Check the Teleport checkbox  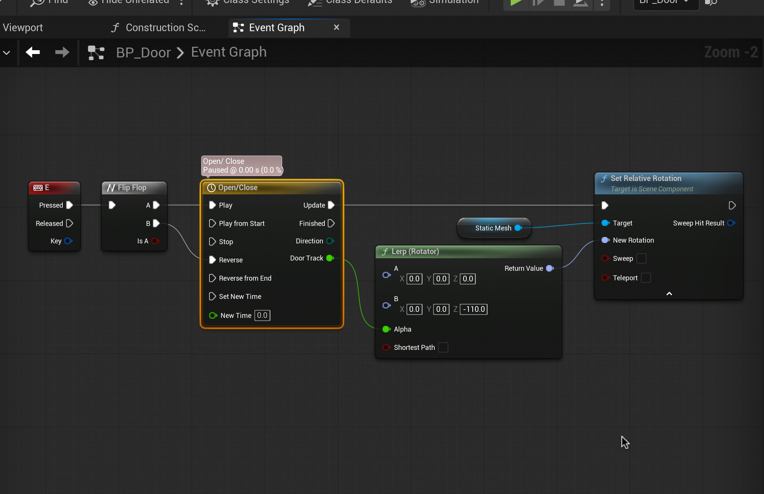(646, 278)
